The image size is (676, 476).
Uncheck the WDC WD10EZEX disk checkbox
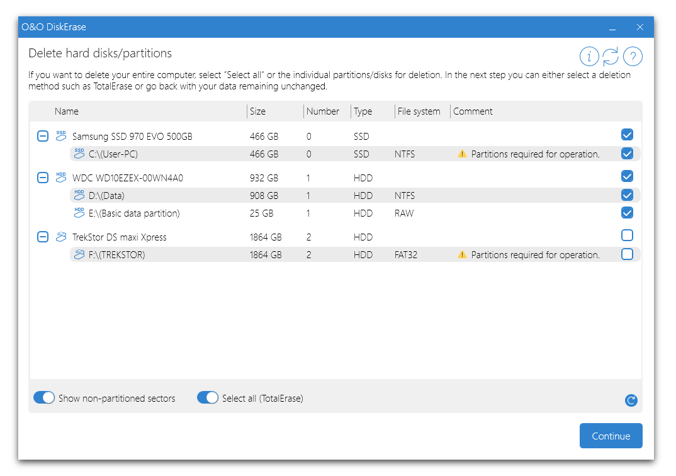[627, 176]
